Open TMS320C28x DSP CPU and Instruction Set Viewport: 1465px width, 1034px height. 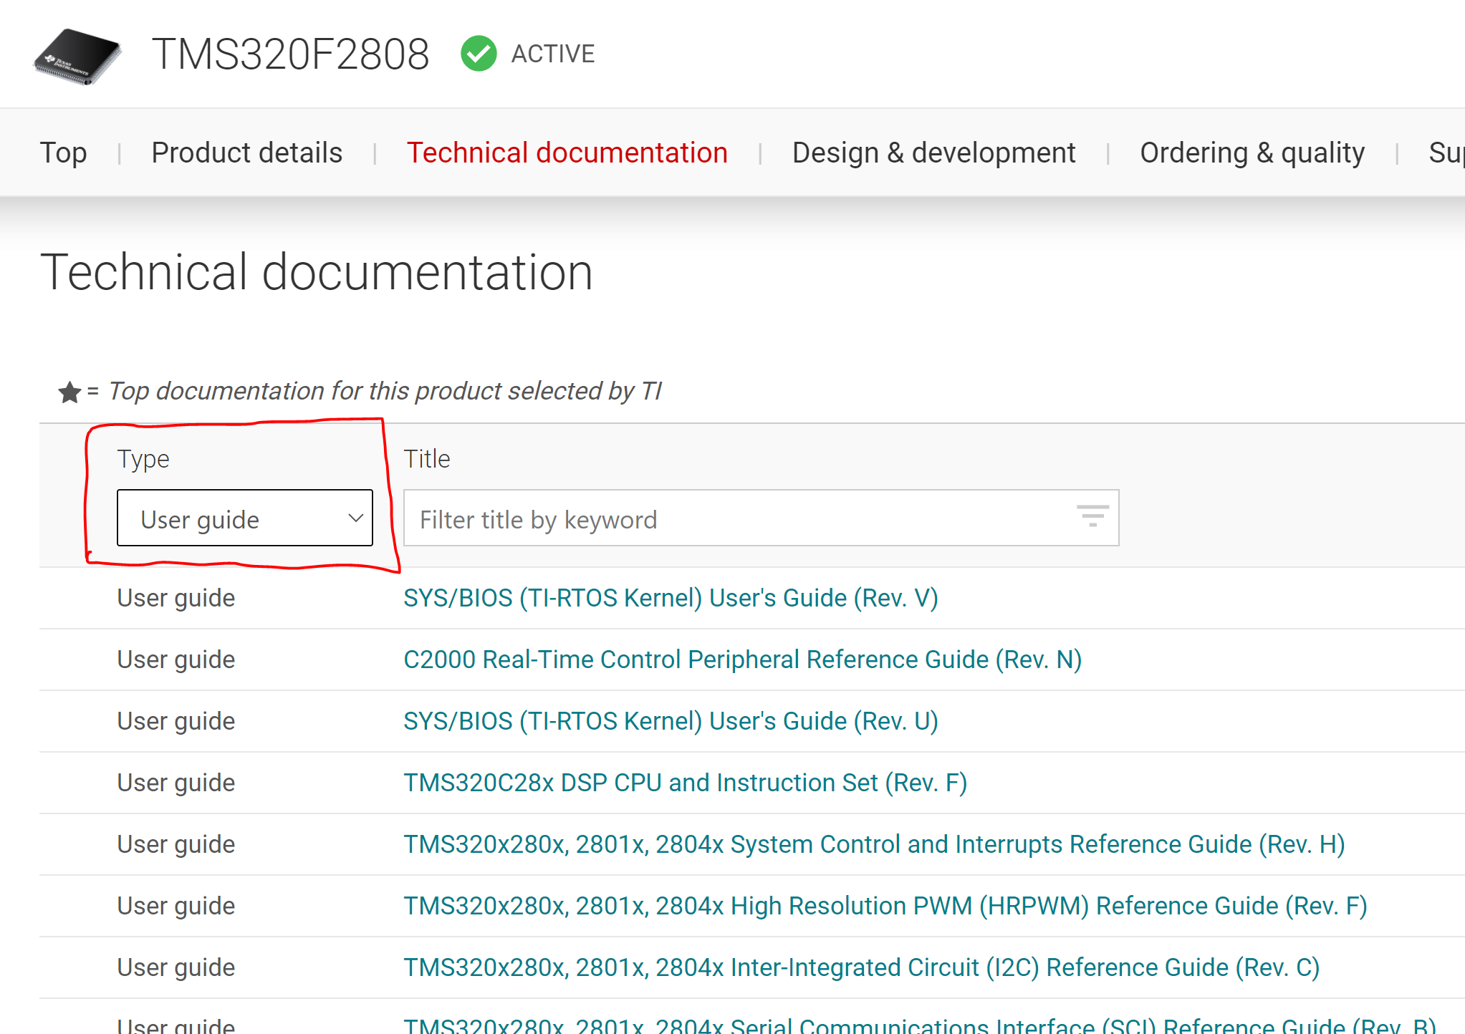coord(686,783)
